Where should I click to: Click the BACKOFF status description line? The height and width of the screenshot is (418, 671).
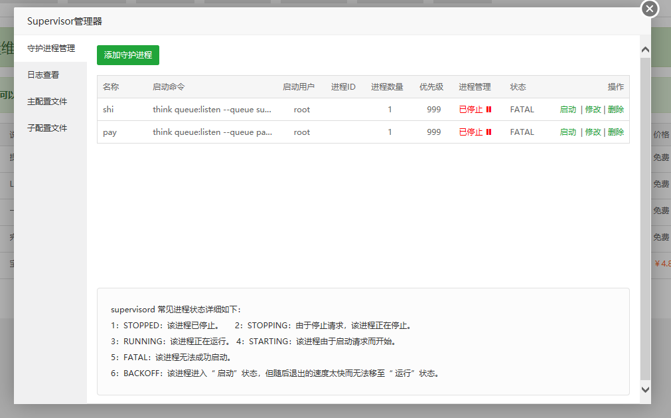tap(275, 373)
